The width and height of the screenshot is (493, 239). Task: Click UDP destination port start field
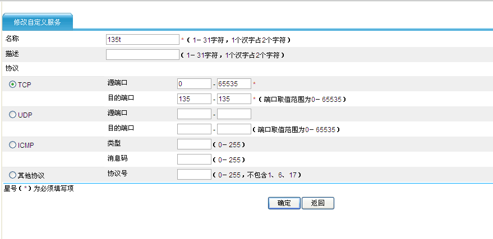click(x=193, y=129)
